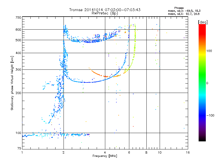Click the 100 label on the colorbar scale
This screenshot has height=166, width=221.
pos(209,51)
